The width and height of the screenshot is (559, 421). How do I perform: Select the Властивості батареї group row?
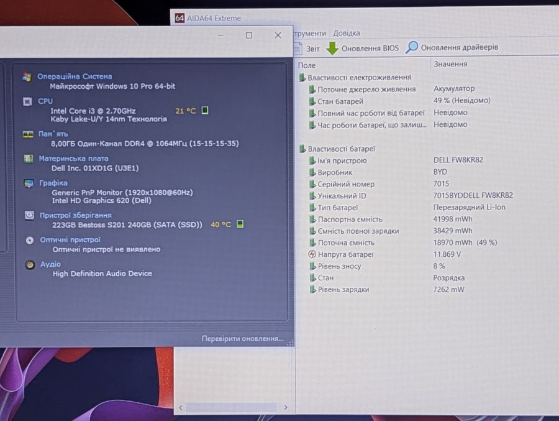(337, 149)
